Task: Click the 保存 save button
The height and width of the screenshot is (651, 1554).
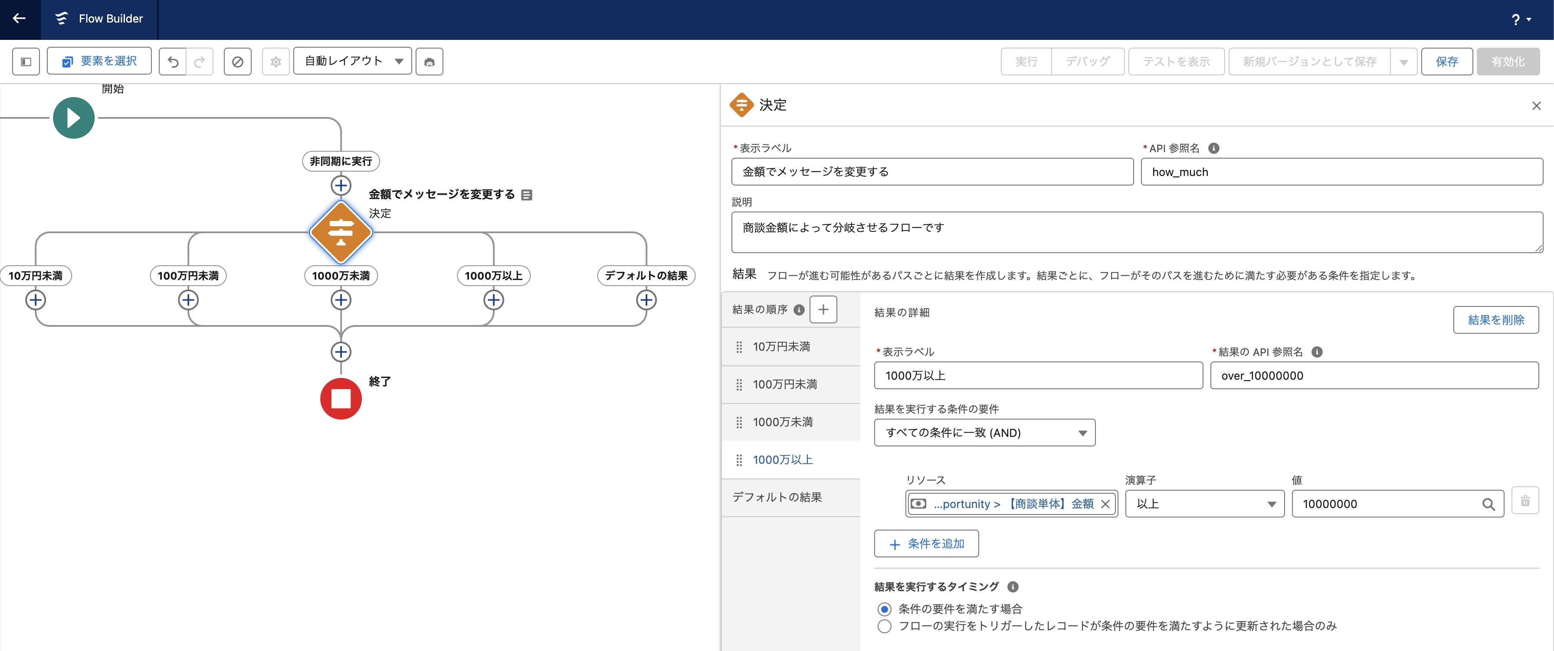Action: 1447,61
